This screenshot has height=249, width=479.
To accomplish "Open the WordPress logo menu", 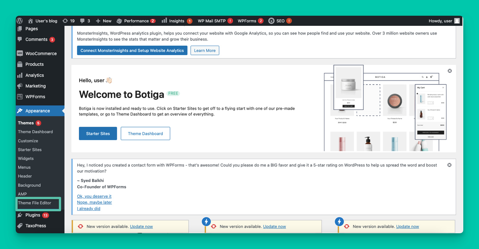I will pos(20,21).
